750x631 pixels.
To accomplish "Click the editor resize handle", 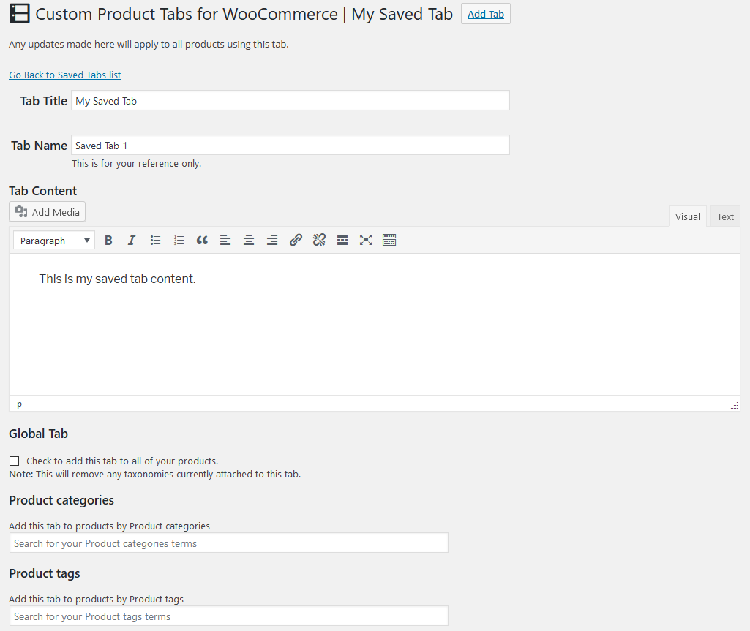I will (734, 406).
